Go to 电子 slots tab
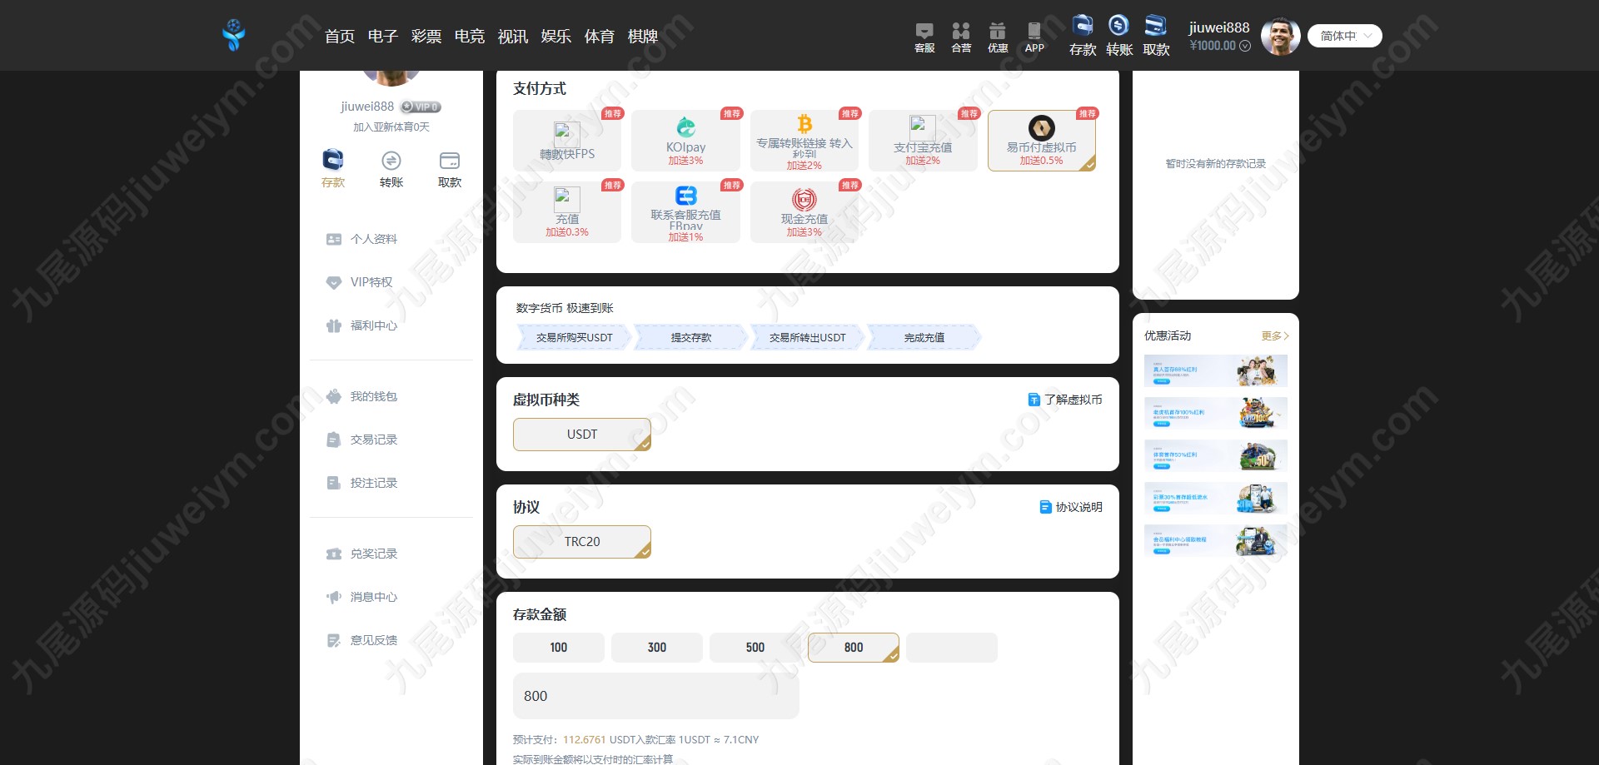This screenshot has width=1599, height=765. tap(383, 36)
